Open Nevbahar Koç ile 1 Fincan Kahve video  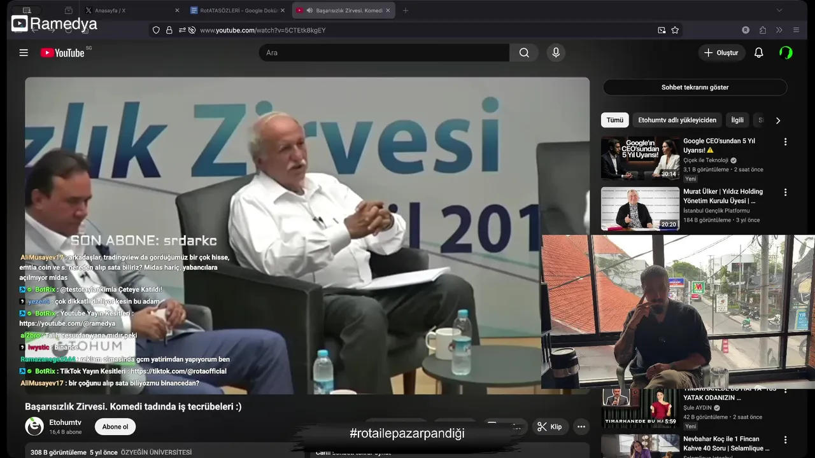(726, 443)
